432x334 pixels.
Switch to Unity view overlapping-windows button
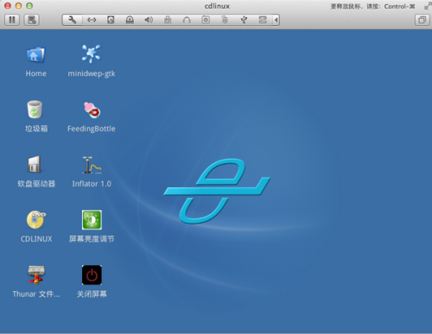pyautogui.click(x=422, y=20)
